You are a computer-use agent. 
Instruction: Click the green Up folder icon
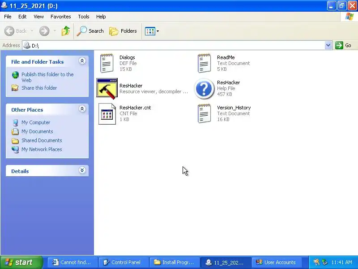[65, 31]
